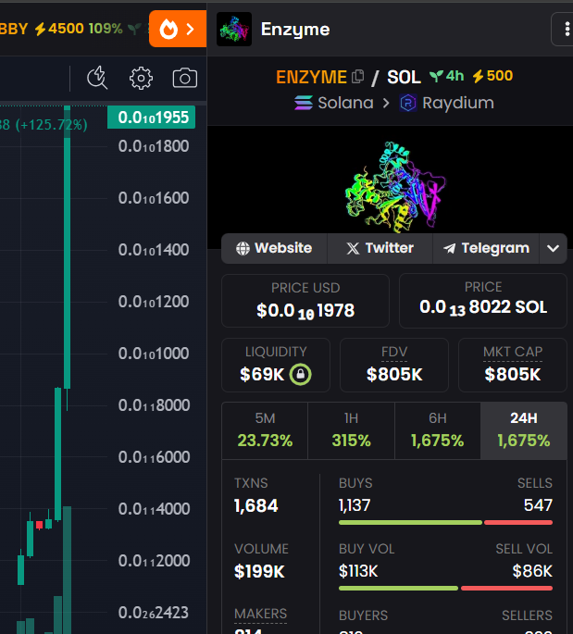Select the 6H timeframe tab

coord(438,430)
